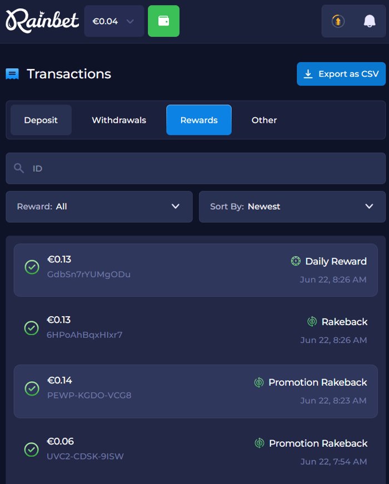Click the €0.14 amount
This screenshot has width=389, height=484.
pyautogui.click(x=59, y=380)
